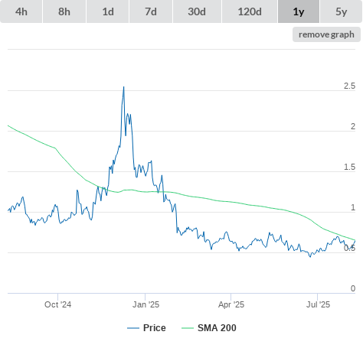This screenshot has width=363, height=348.
Task: Select the 4h time range tab
Action: [21, 11]
